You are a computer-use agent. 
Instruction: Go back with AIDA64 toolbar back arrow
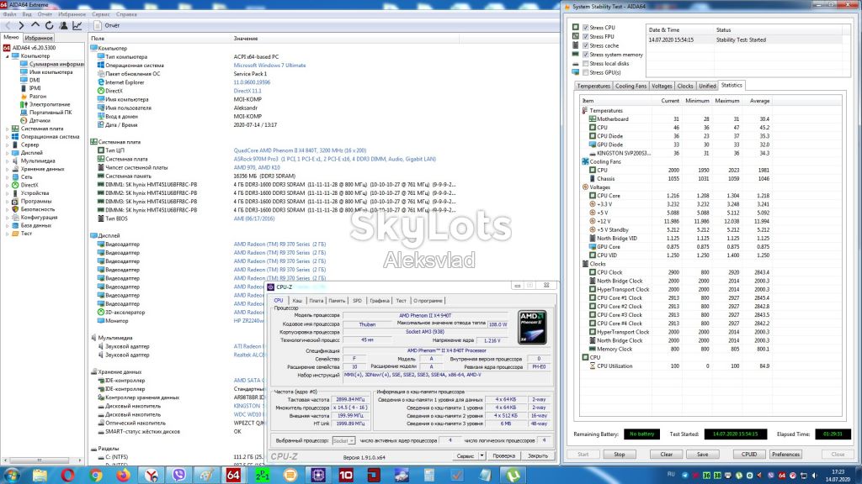pyautogui.click(x=8, y=25)
